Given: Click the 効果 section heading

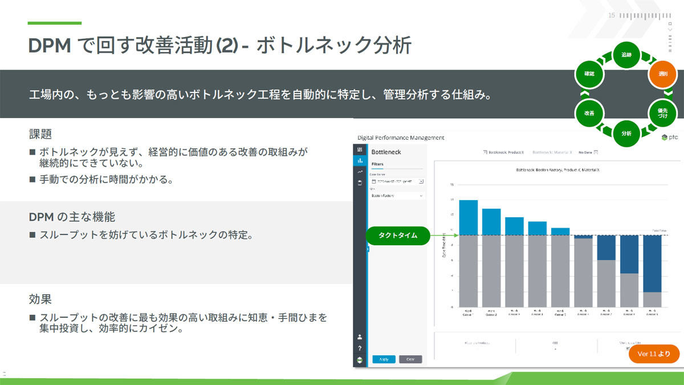Looking at the screenshot, I should pyautogui.click(x=40, y=299).
